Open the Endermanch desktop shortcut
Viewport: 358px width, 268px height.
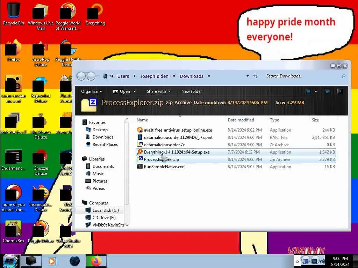(14, 159)
